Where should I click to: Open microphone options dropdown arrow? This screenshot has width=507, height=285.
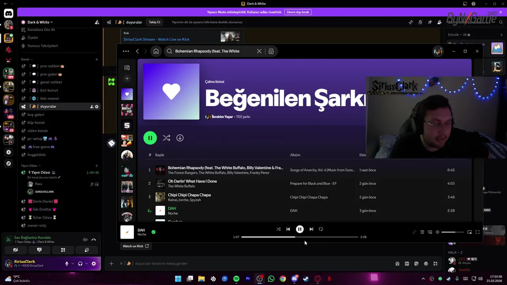tap(72, 264)
